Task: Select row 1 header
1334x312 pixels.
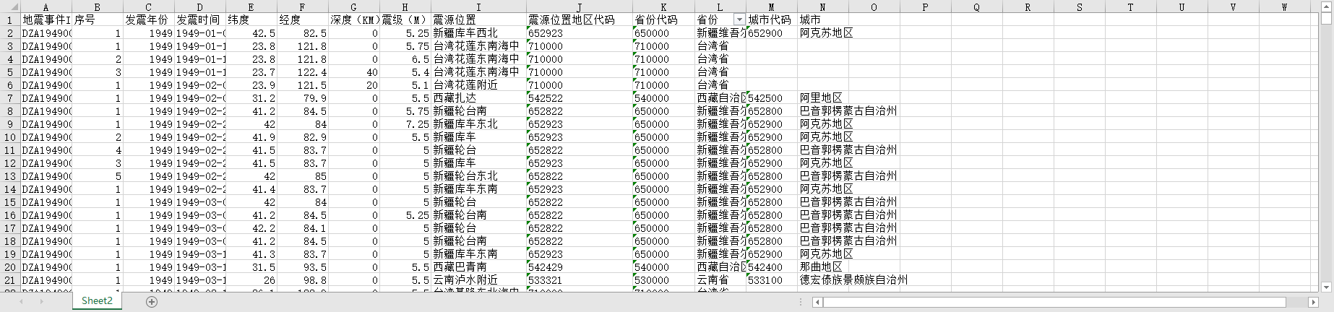Action: (10, 19)
